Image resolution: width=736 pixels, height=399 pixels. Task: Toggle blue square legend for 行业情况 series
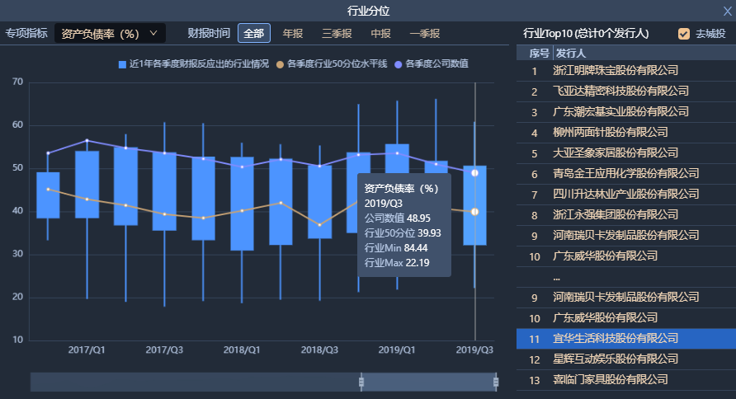pyautogui.click(x=123, y=64)
